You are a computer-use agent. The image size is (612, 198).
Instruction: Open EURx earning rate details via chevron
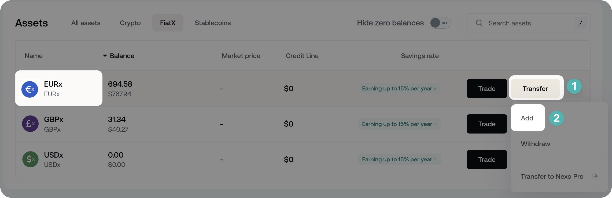click(434, 89)
